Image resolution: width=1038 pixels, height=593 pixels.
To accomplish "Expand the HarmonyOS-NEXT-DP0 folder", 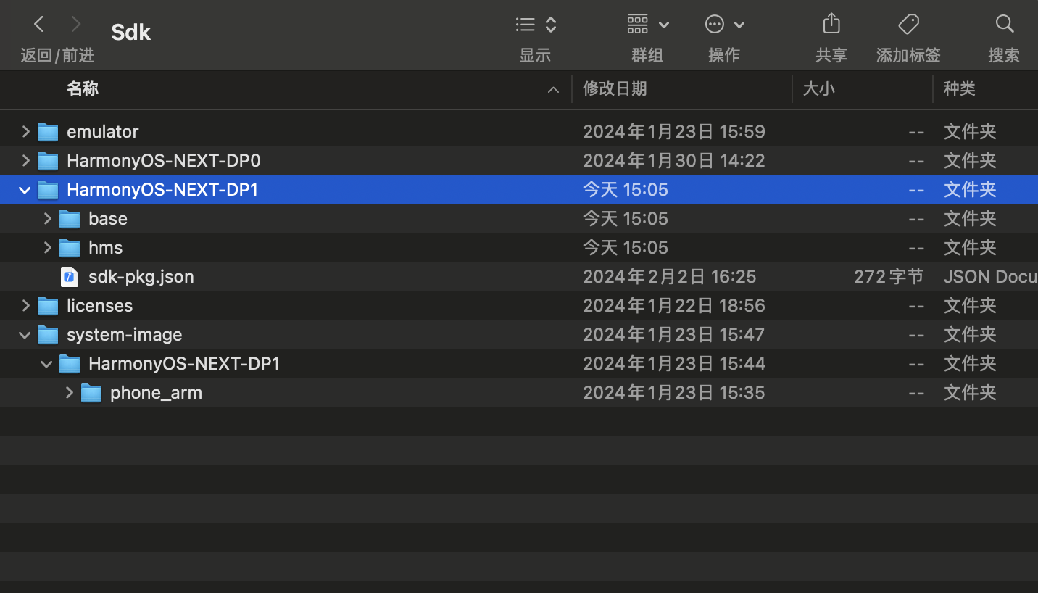I will click(x=25, y=160).
